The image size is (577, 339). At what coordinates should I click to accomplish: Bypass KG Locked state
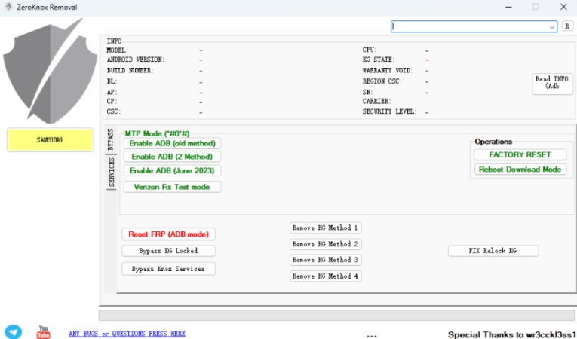point(168,251)
